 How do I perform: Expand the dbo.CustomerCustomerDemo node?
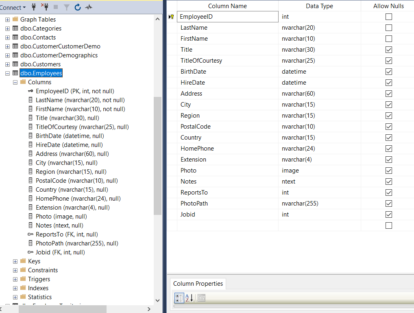(7, 46)
